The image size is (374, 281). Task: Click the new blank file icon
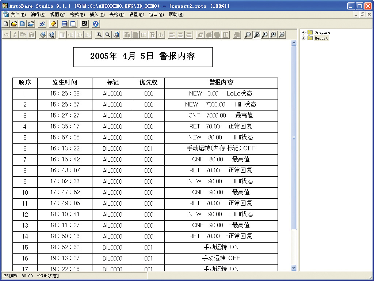(x=6, y=24)
